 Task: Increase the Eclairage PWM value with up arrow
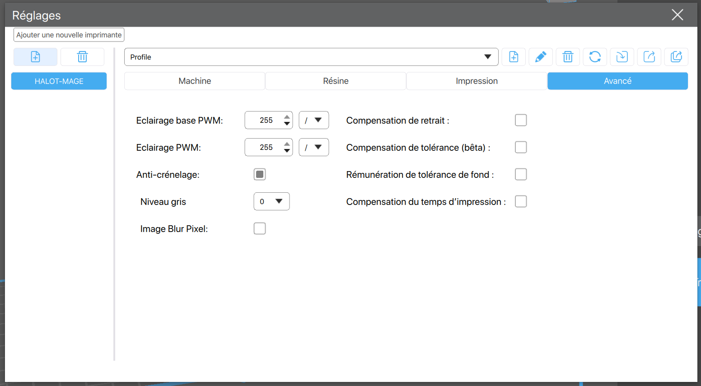287,144
